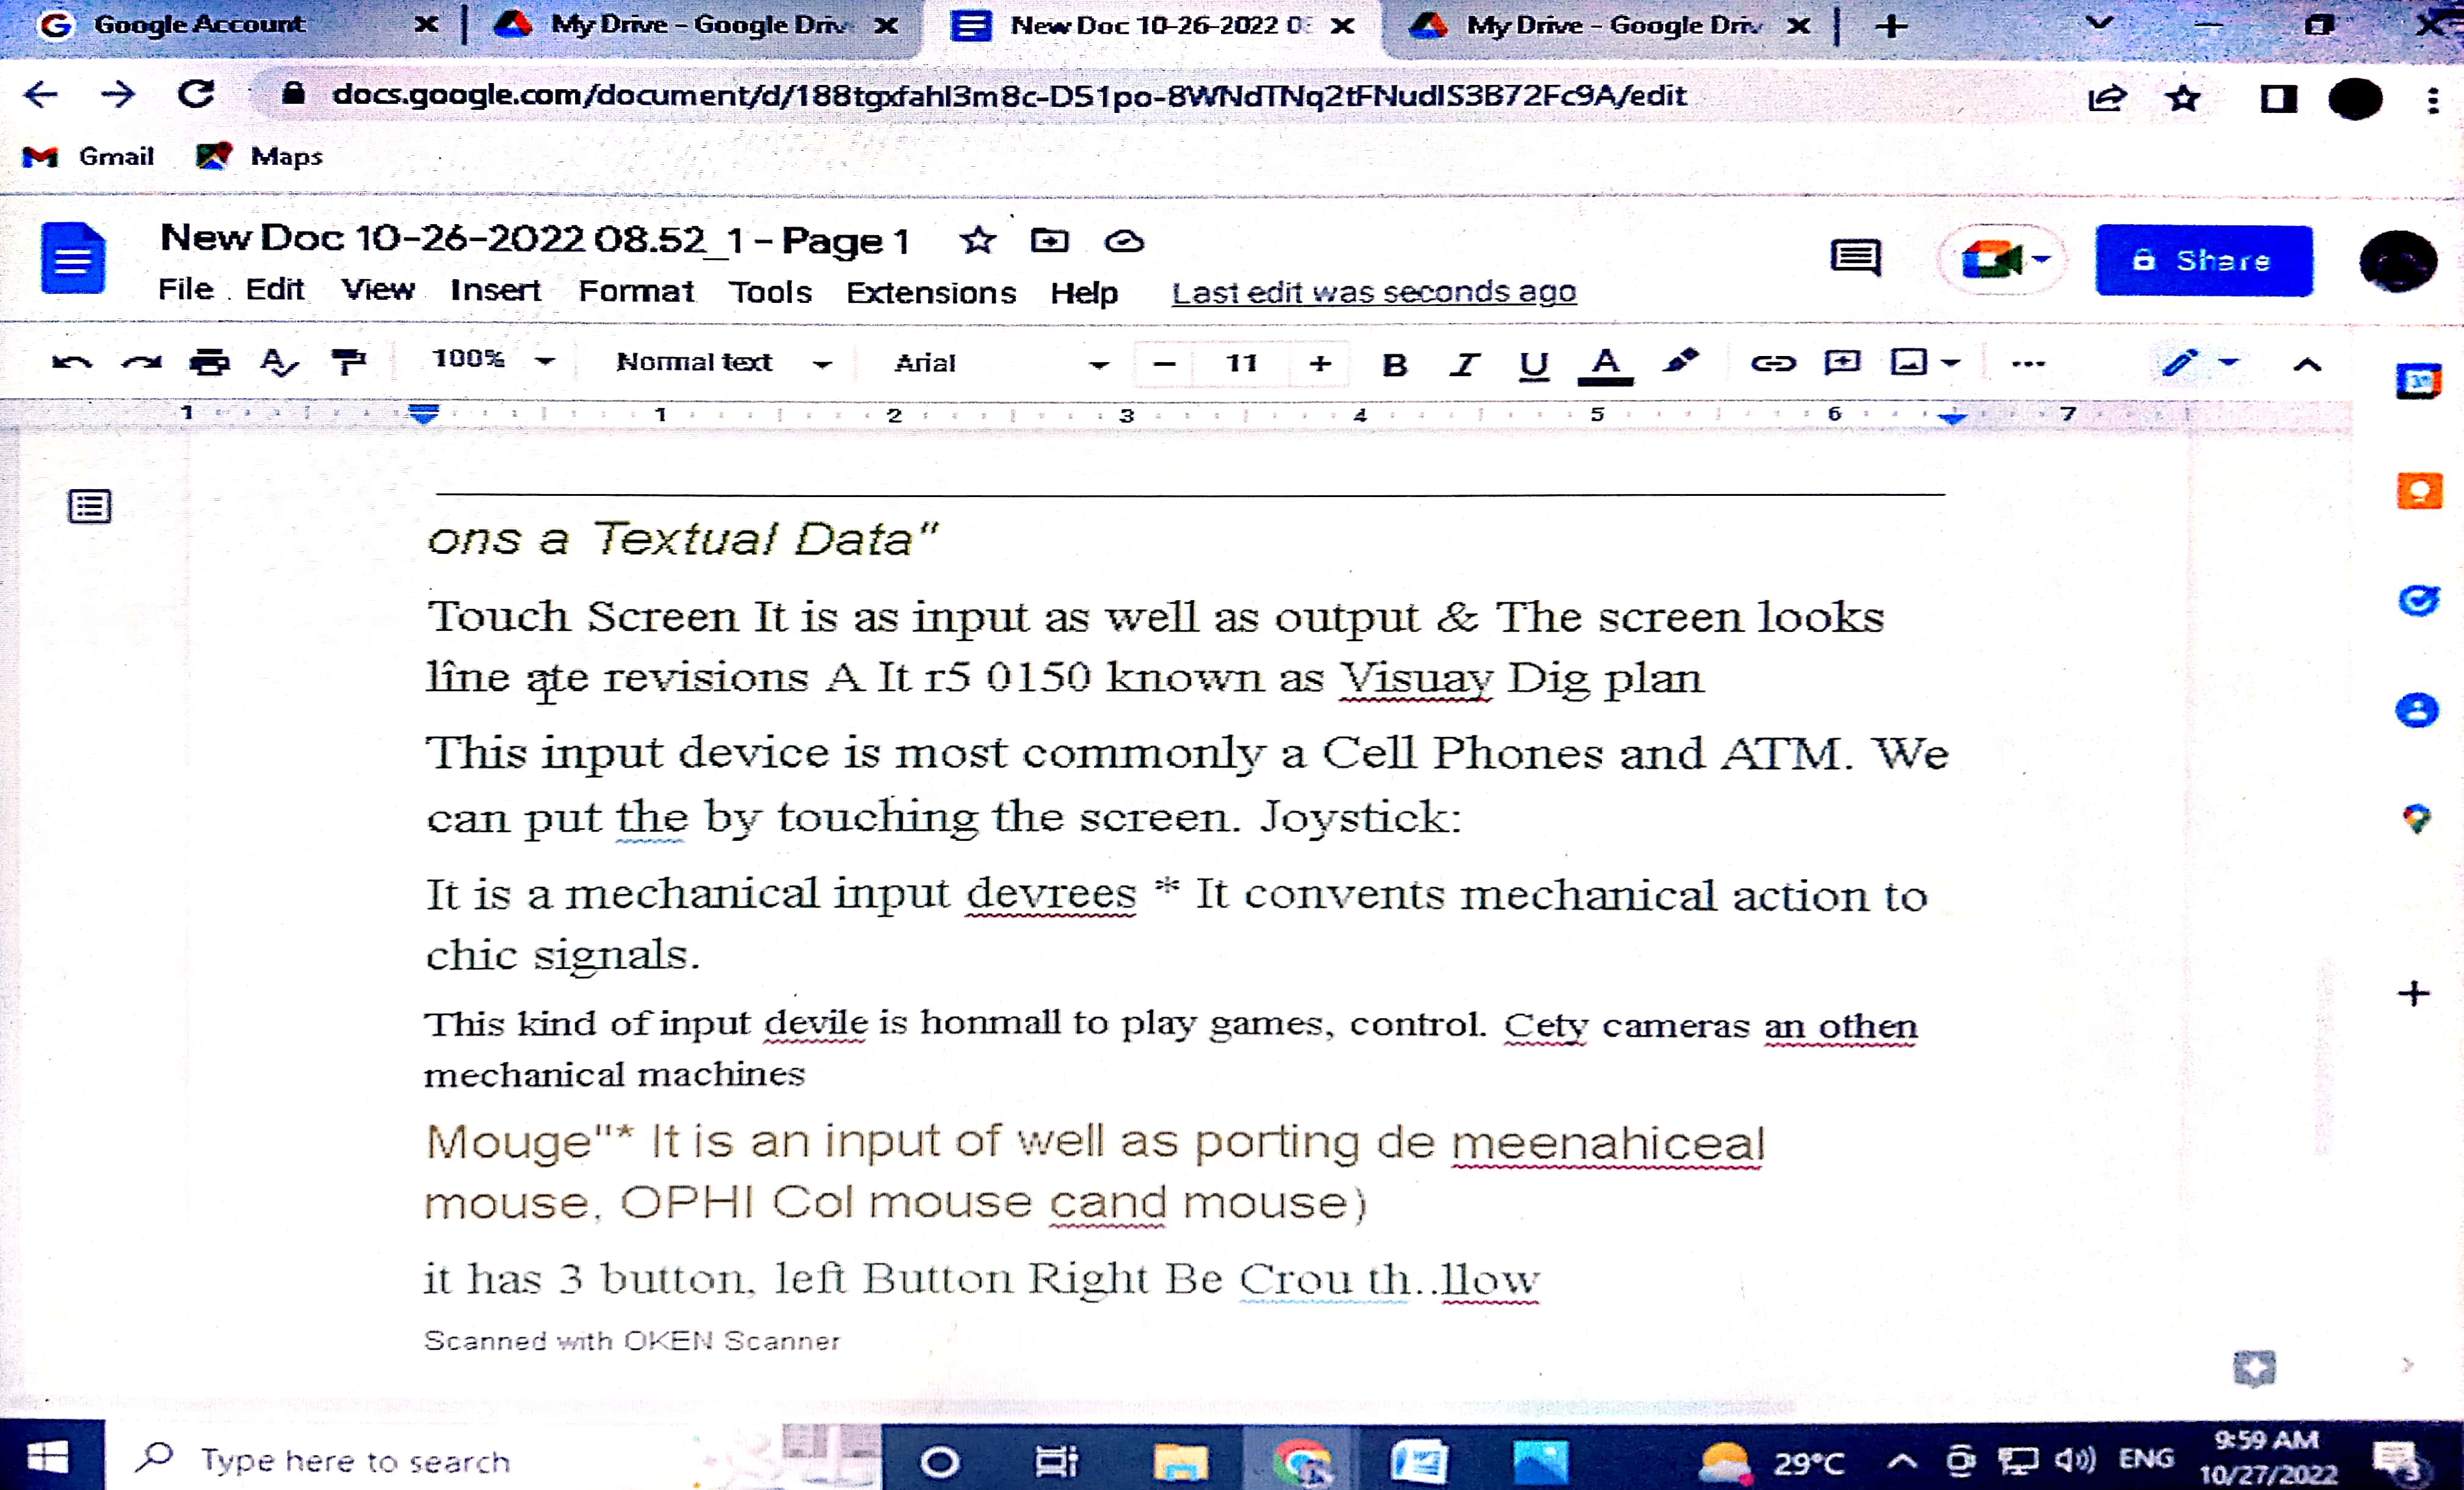Open the text color picker
This screenshot has height=1490, width=2464.
click(1604, 365)
